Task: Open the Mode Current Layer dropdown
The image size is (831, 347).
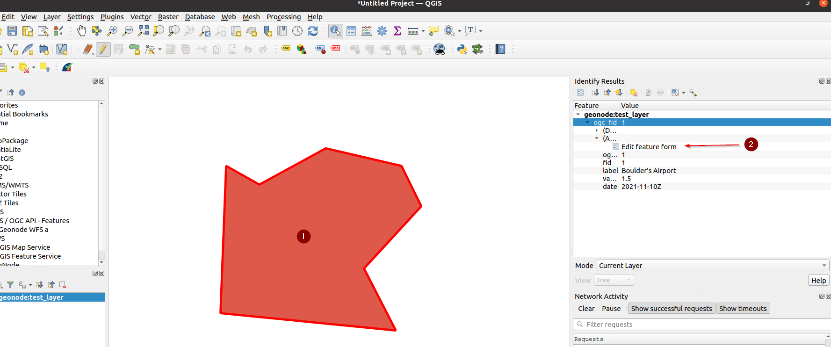Action: [x=713, y=266]
